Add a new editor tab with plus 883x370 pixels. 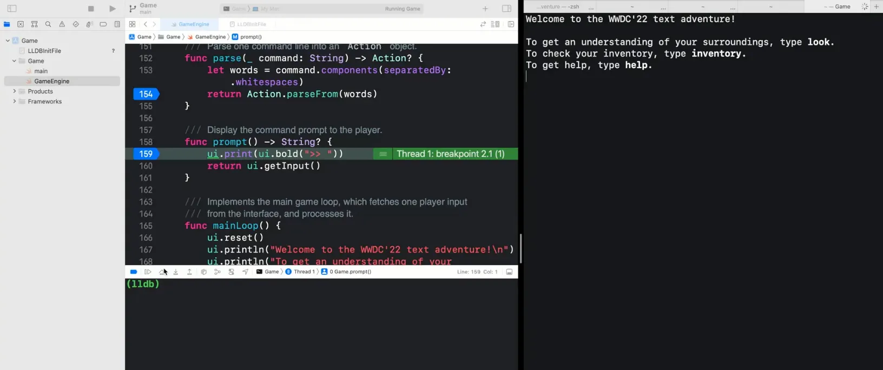(x=485, y=9)
